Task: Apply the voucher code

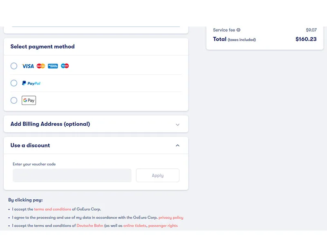Action: click(158, 175)
